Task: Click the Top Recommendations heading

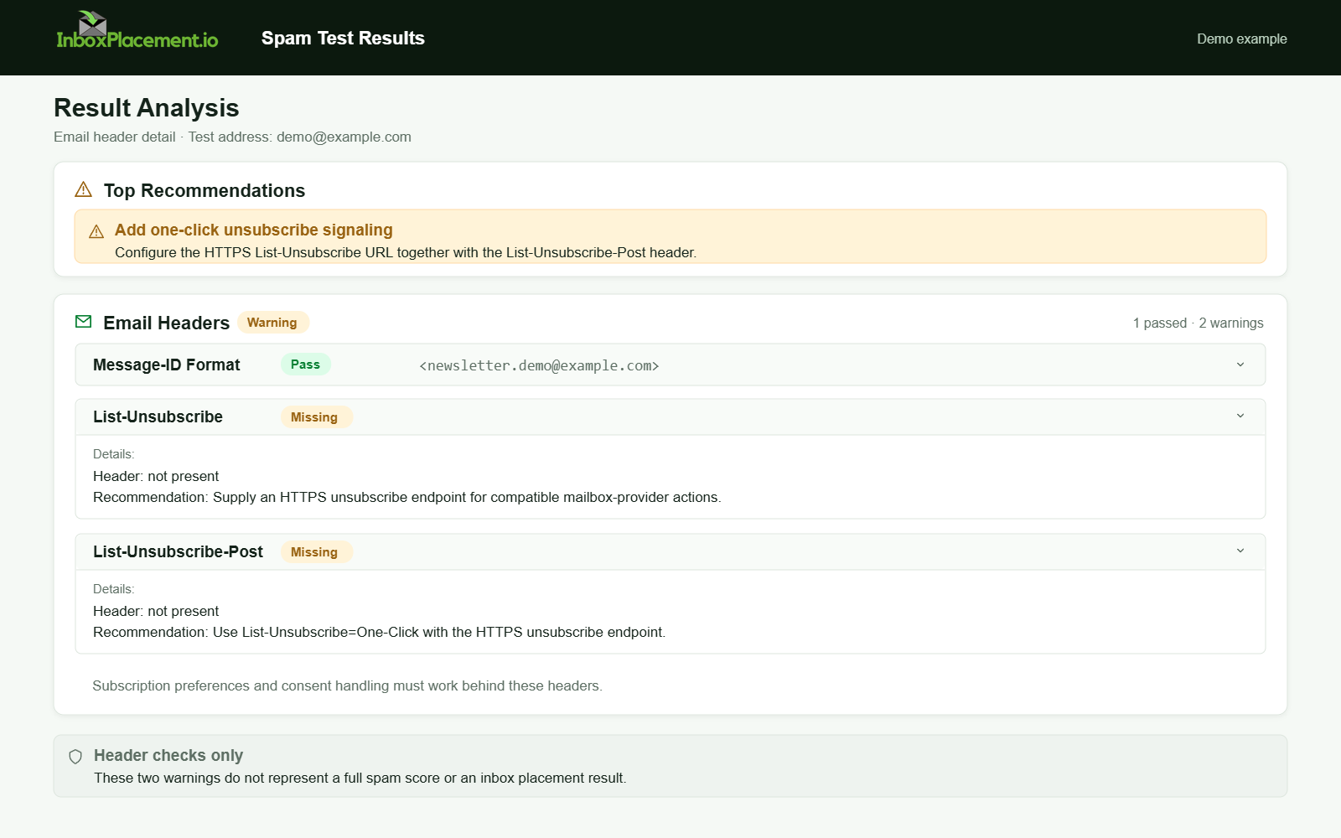Action: pos(205,190)
